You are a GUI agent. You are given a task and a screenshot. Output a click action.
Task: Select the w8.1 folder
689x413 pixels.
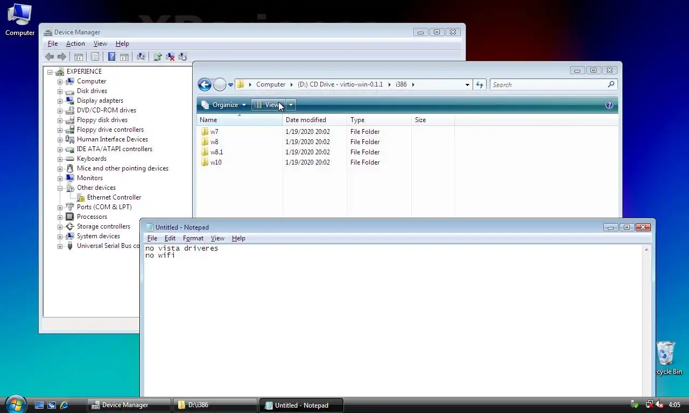click(x=212, y=152)
